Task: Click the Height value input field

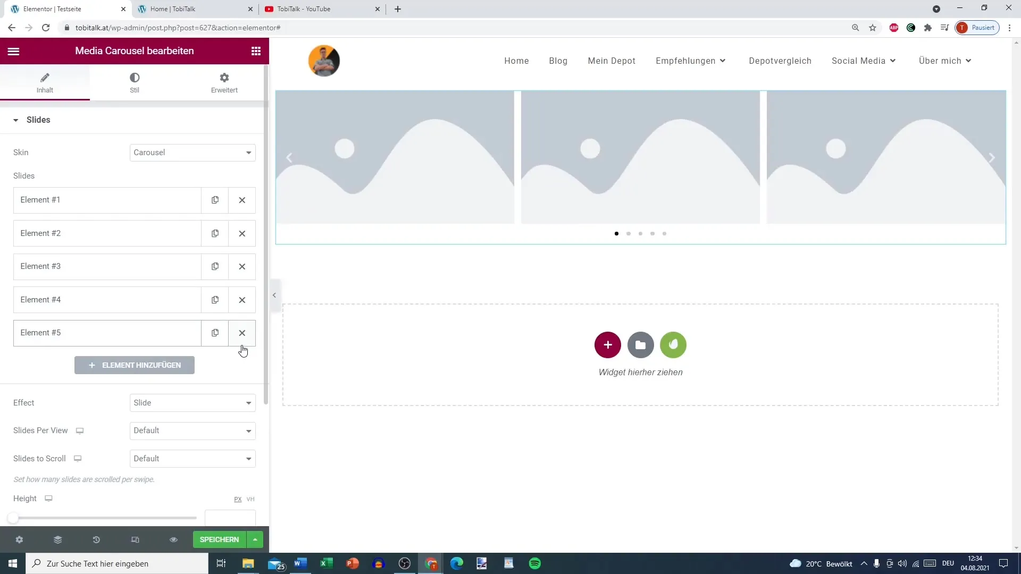Action: coord(230,518)
